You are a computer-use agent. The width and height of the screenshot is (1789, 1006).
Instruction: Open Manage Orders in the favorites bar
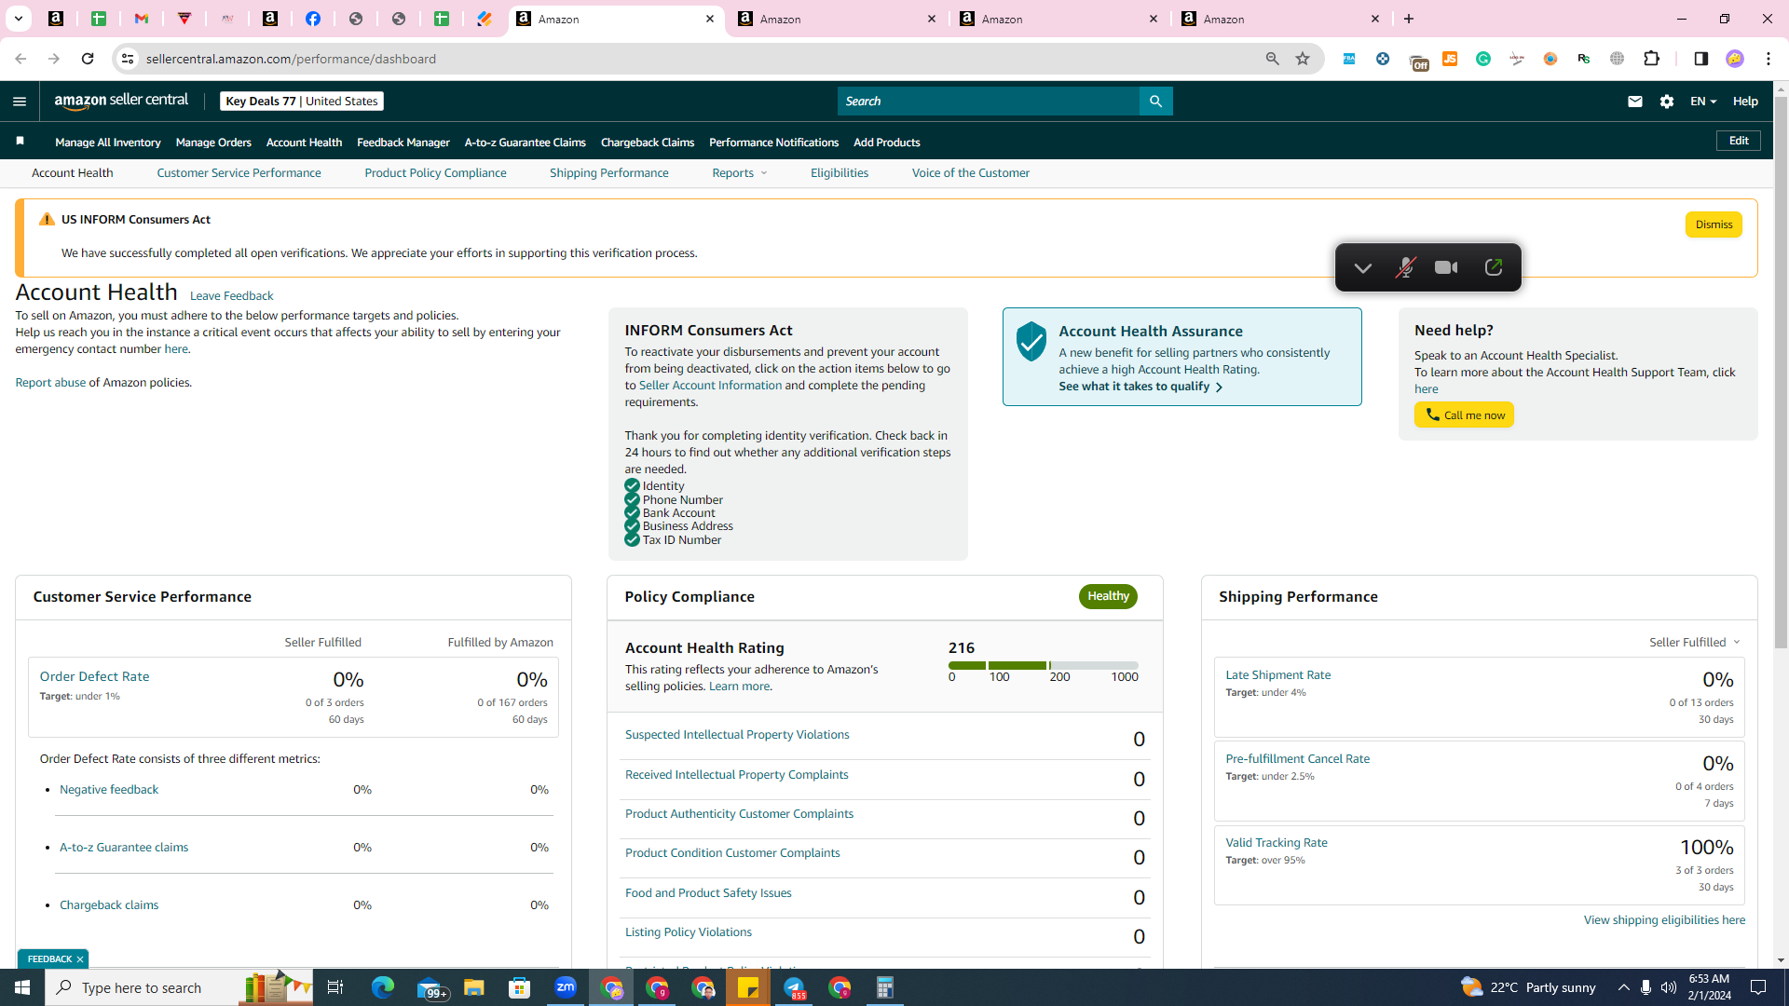coord(213,143)
